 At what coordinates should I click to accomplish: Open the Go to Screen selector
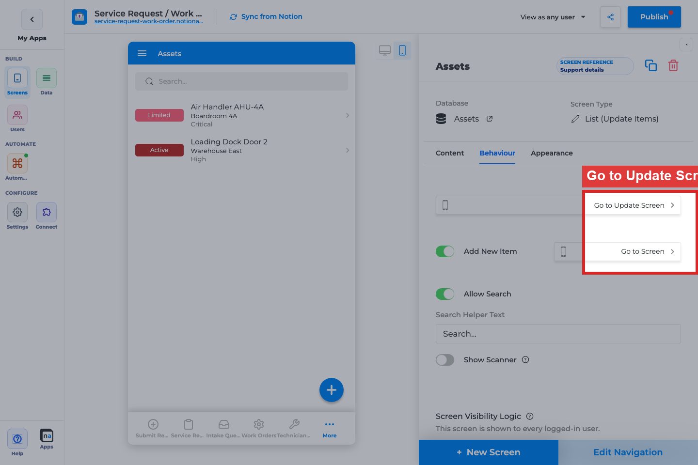pos(618,251)
